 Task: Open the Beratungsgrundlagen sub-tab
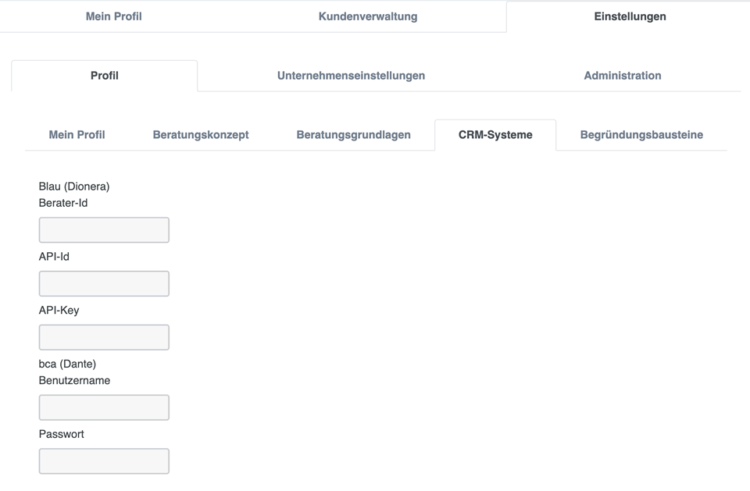[353, 135]
